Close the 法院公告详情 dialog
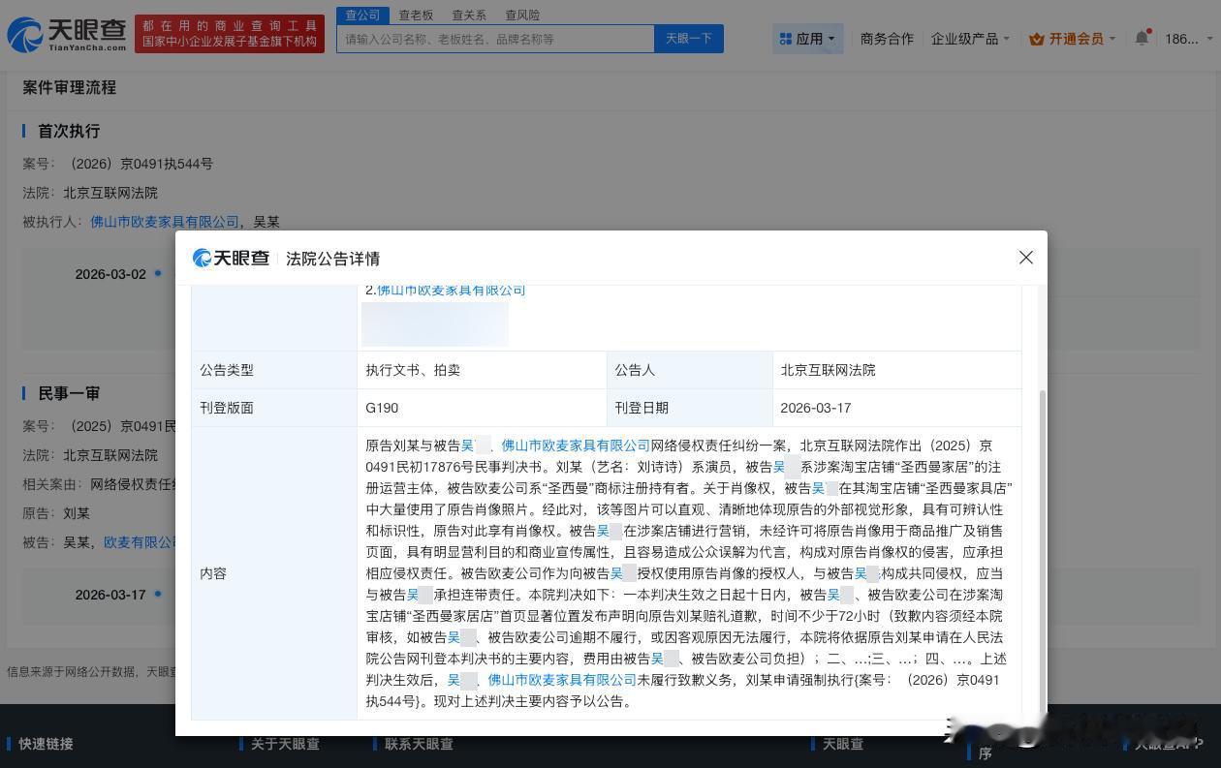 coord(1025,258)
